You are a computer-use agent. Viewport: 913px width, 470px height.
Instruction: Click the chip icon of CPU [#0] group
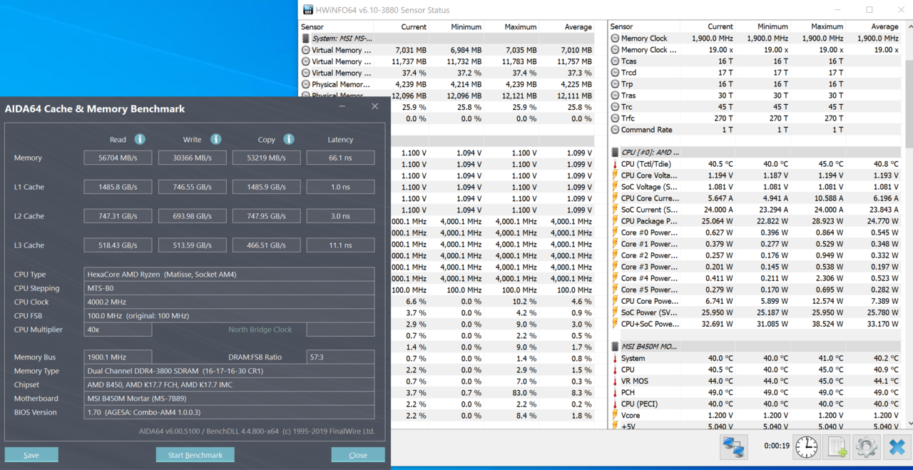pyautogui.click(x=615, y=153)
